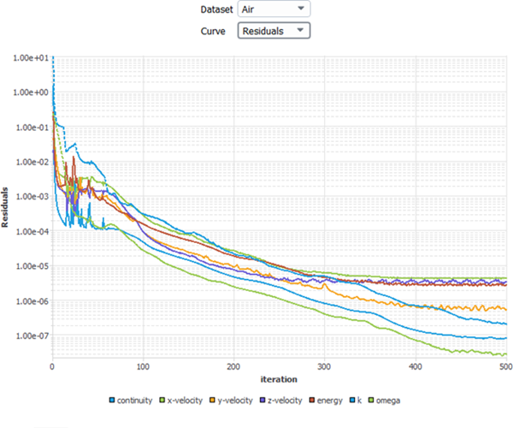
Task: Click the 500 iteration tick label
Action: pos(506,366)
